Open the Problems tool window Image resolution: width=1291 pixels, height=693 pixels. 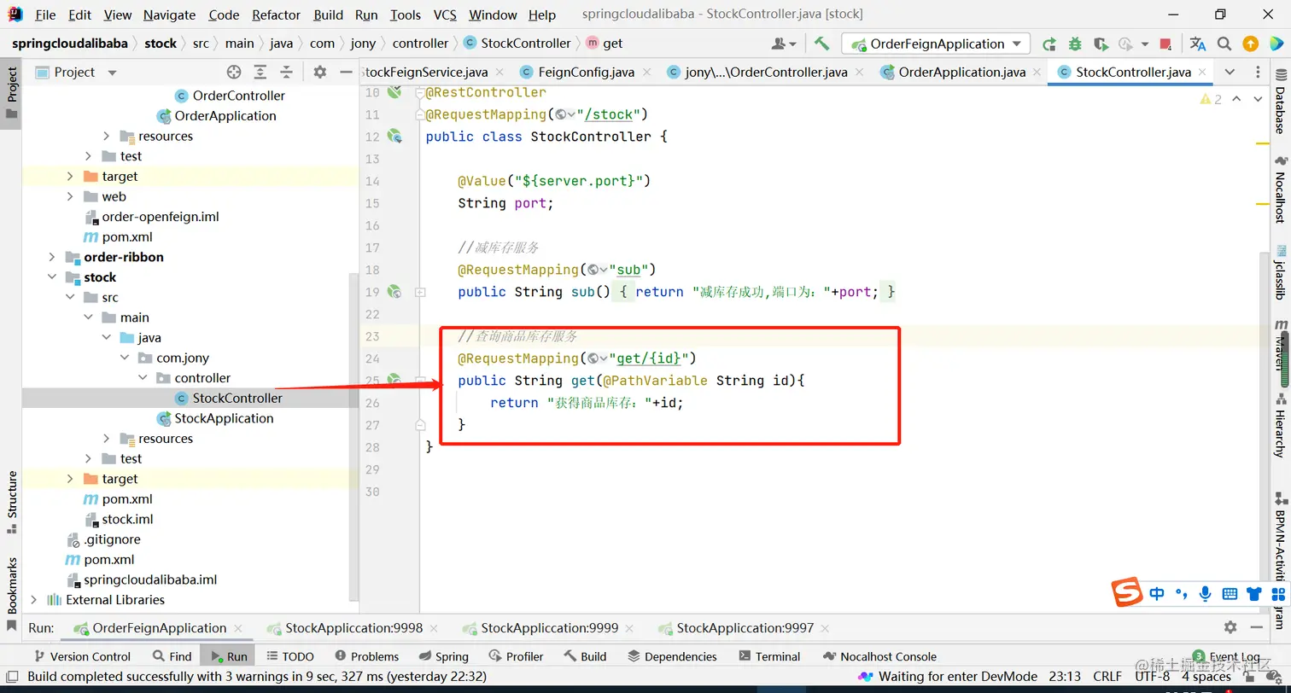[x=367, y=656]
